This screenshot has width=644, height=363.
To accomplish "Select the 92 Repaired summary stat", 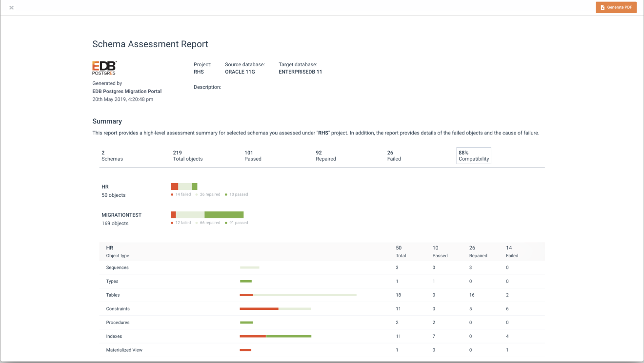I will (326, 156).
